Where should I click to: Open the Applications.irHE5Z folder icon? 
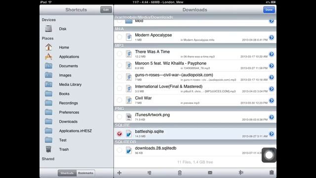tap(48, 131)
